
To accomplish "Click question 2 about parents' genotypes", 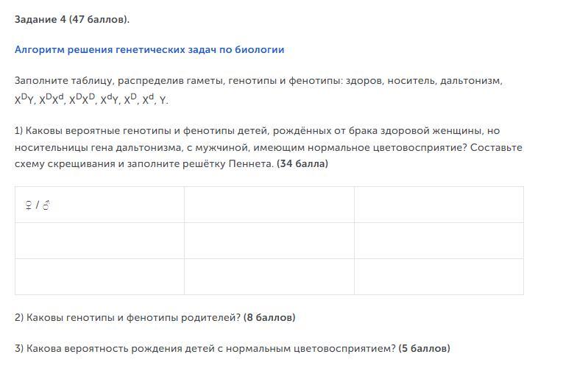I will [155, 318].
